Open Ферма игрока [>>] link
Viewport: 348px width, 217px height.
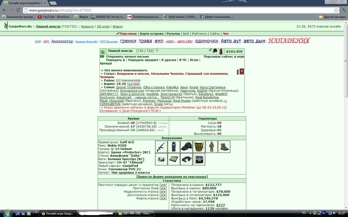click(x=163, y=198)
